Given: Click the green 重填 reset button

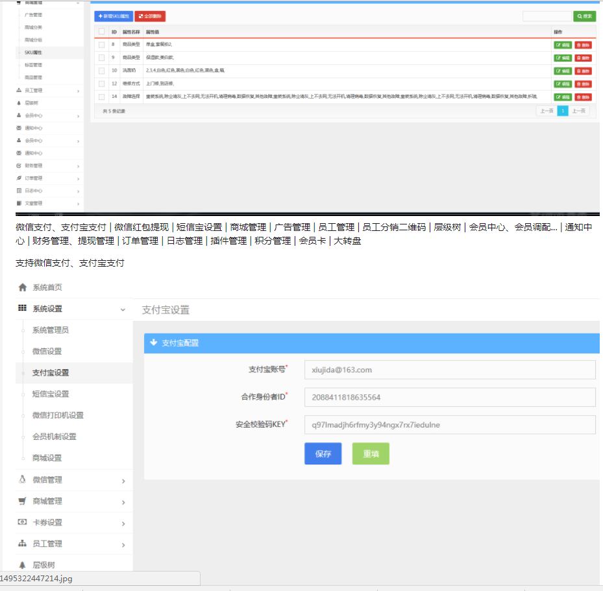Looking at the screenshot, I should pyautogui.click(x=371, y=454).
